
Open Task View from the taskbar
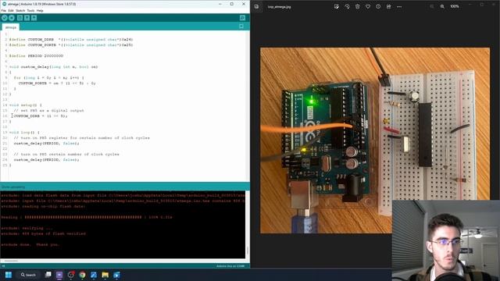[x=48, y=275]
